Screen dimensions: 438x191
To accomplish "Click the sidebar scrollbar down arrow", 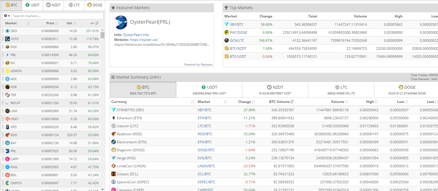I will pyautogui.click(x=103, y=189).
